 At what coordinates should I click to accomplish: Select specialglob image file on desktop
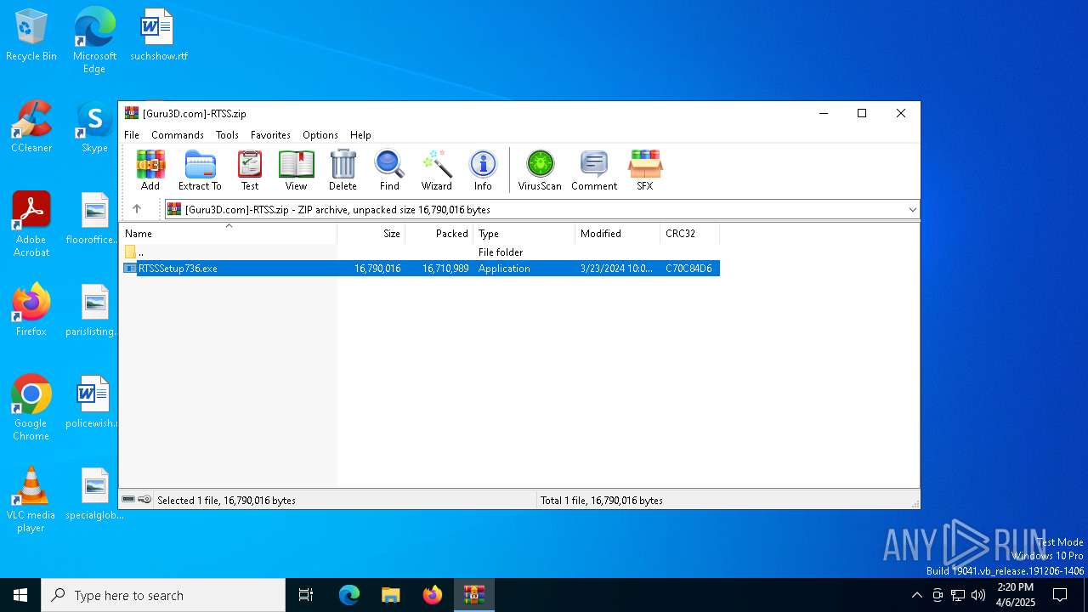[x=94, y=494]
